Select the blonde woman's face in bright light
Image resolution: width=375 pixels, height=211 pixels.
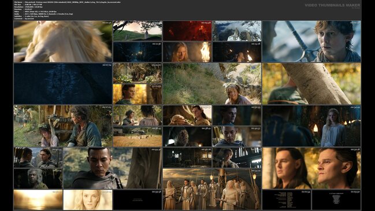(x=88, y=200)
